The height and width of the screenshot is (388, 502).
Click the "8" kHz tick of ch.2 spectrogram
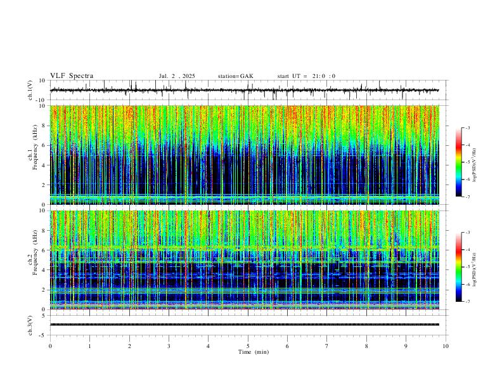[x=44, y=230]
